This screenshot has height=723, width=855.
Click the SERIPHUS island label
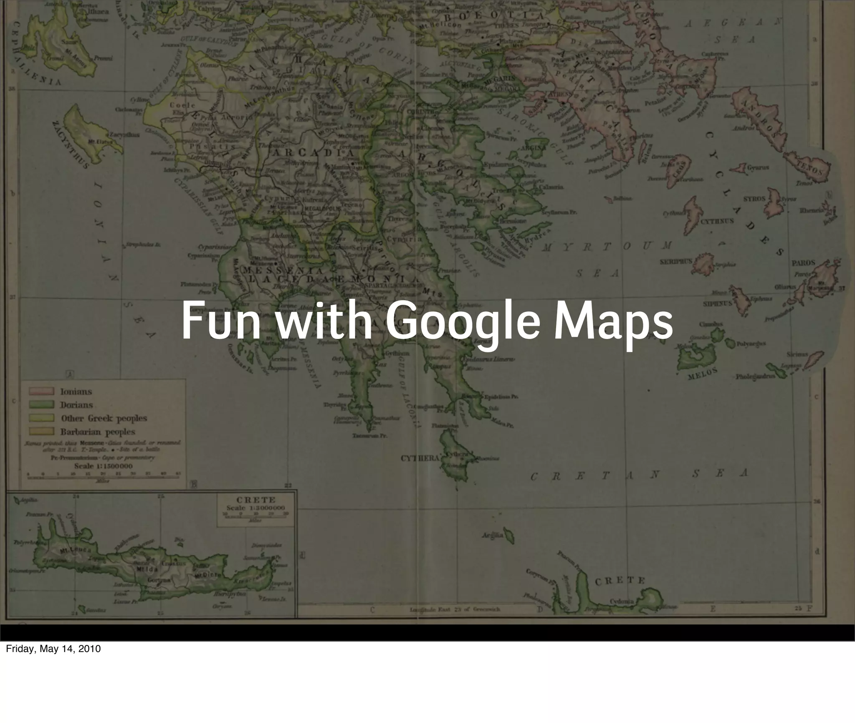(676, 261)
